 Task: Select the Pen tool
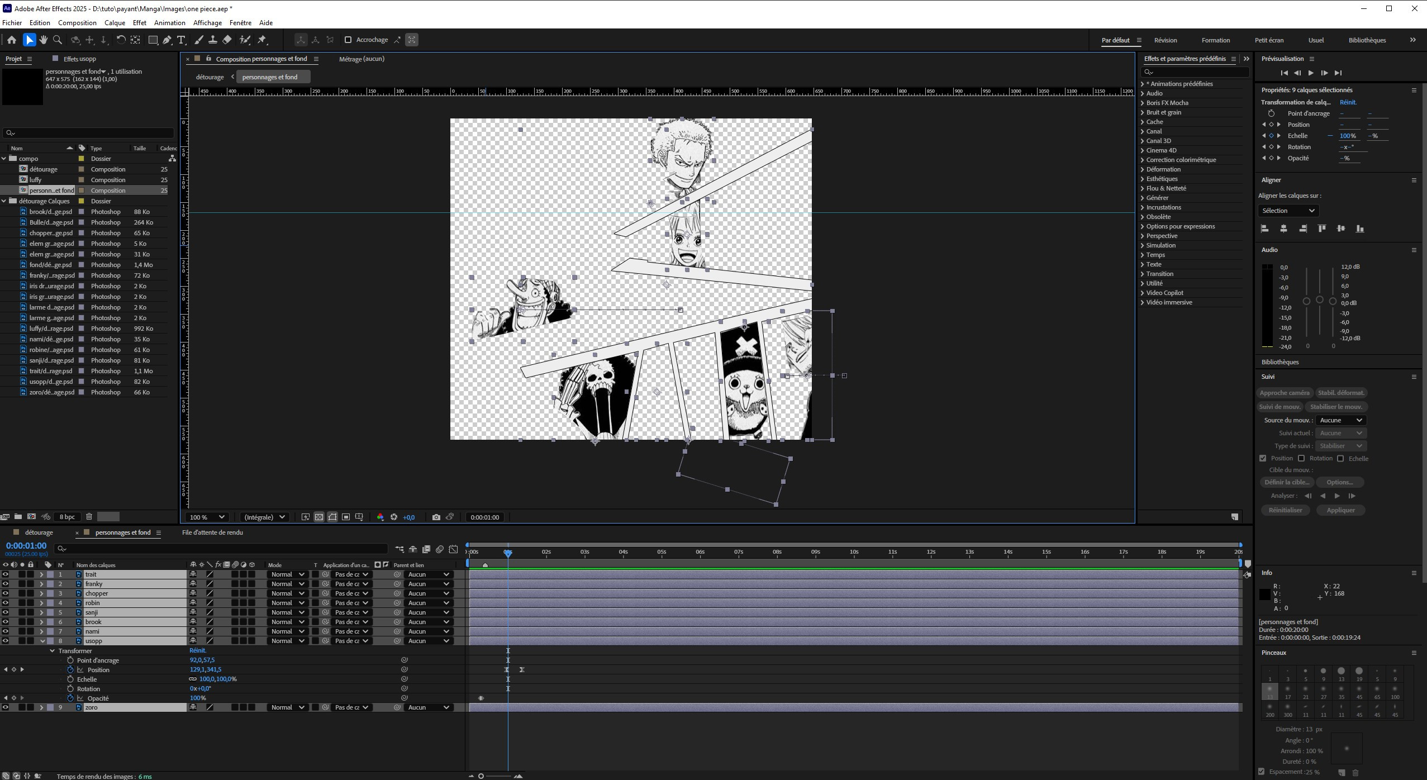167,40
